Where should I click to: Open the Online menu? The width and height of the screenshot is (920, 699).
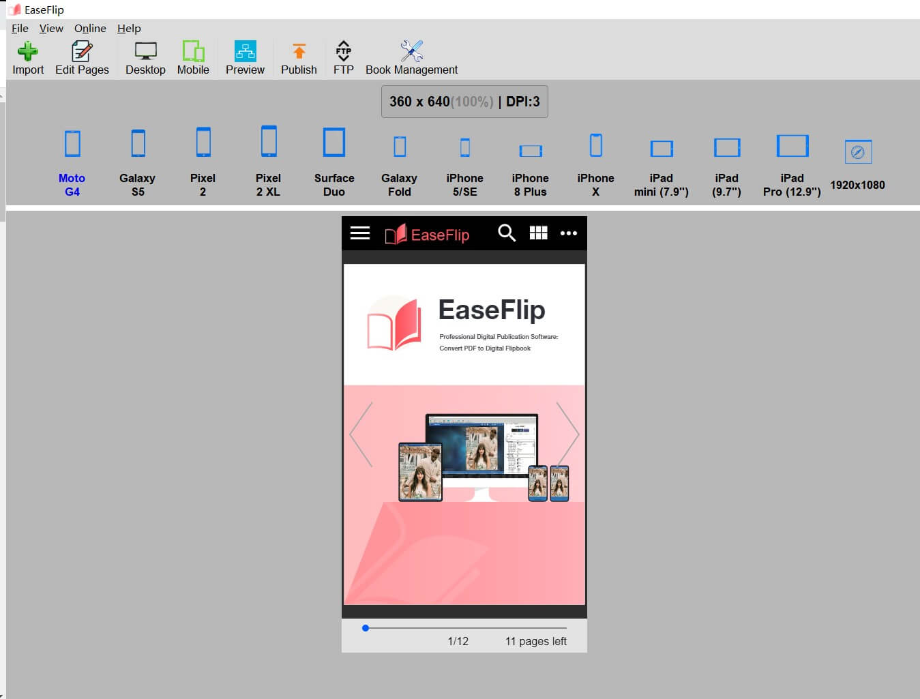90,28
